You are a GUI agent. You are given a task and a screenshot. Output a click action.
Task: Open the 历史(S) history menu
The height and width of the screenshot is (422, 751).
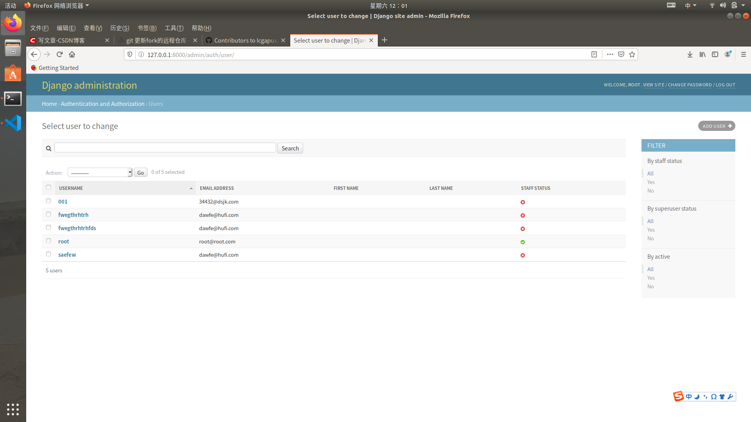(x=119, y=28)
